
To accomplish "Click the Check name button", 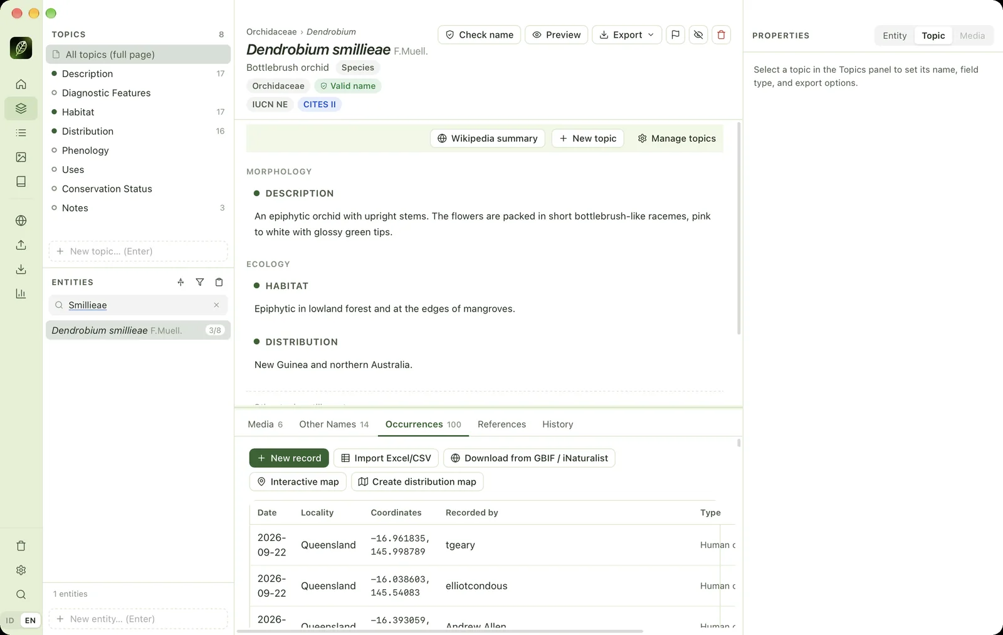I will 479,35.
